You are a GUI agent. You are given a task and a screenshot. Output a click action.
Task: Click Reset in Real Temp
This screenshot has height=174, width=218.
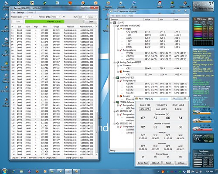pos(168,163)
